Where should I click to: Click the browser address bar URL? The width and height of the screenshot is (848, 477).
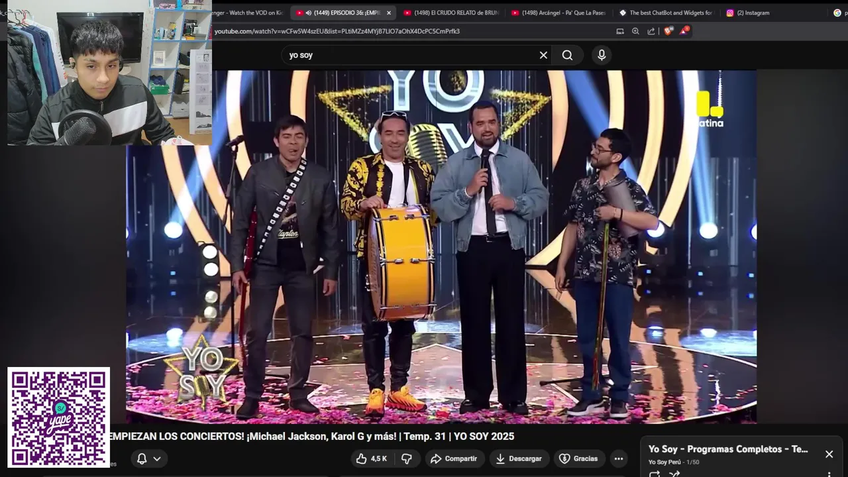pyautogui.click(x=337, y=31)
